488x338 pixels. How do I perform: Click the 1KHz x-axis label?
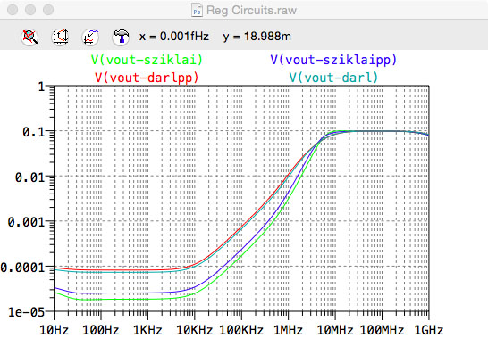[147, 330]
